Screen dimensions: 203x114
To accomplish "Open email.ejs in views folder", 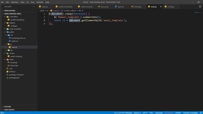I will pyautogui.click(x=14, y=62).
